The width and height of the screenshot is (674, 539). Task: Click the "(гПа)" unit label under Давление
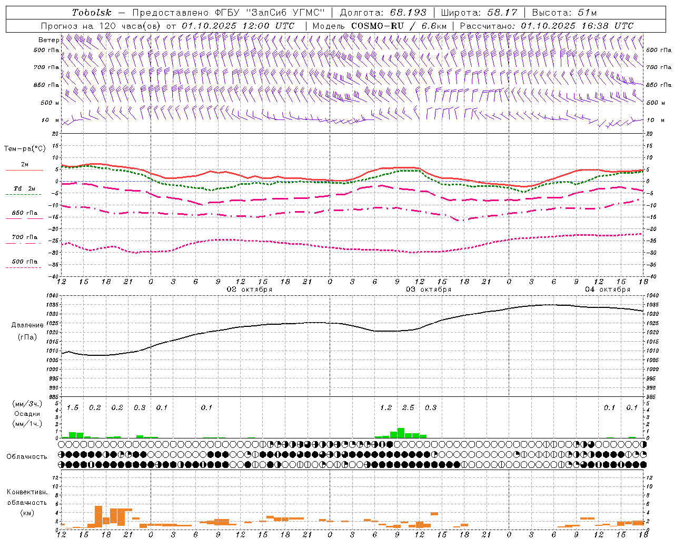[x=27, y=337]
